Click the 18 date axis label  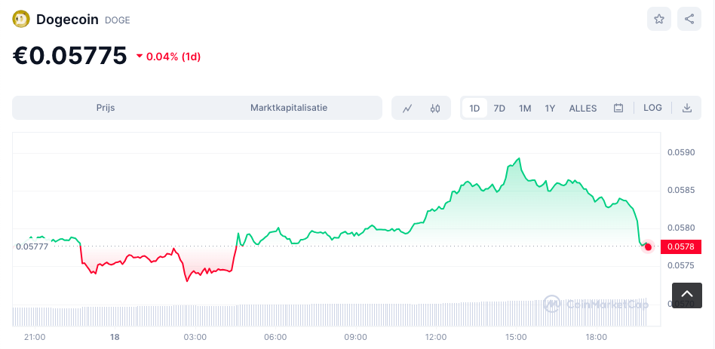(115, 338)
